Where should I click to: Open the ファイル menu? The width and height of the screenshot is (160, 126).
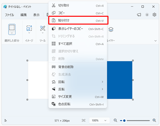(x=9, y=15)
